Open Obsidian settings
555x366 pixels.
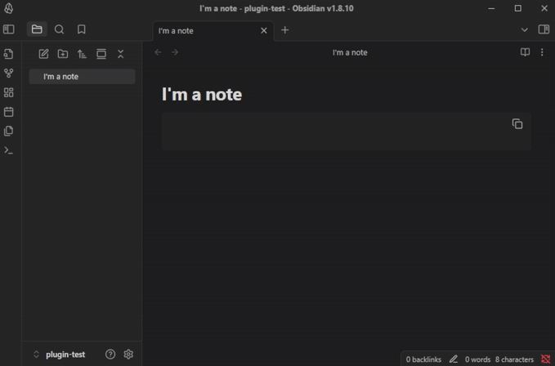point(128,354)
